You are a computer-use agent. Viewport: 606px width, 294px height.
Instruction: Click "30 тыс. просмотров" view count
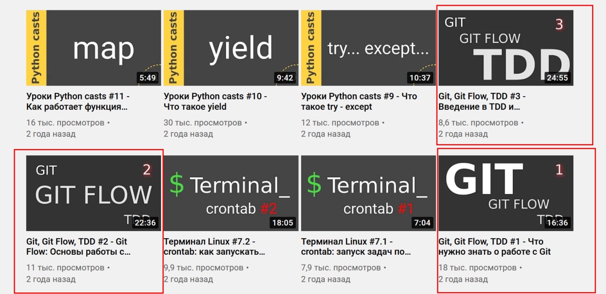[203, 123]
